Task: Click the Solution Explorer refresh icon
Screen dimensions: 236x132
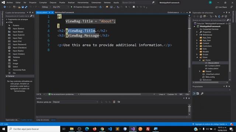Action: (x=219, y=16)
